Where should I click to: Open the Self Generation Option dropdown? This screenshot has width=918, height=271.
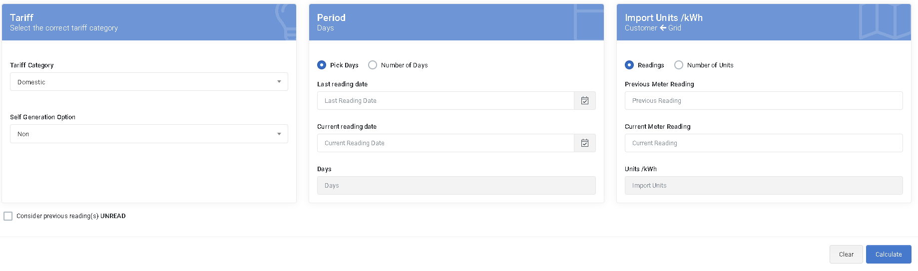coord(149,134)
